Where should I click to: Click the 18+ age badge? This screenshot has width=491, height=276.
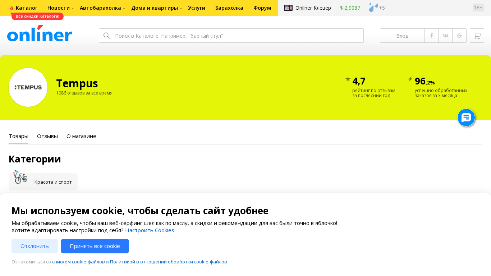click(x=478, y=8)
